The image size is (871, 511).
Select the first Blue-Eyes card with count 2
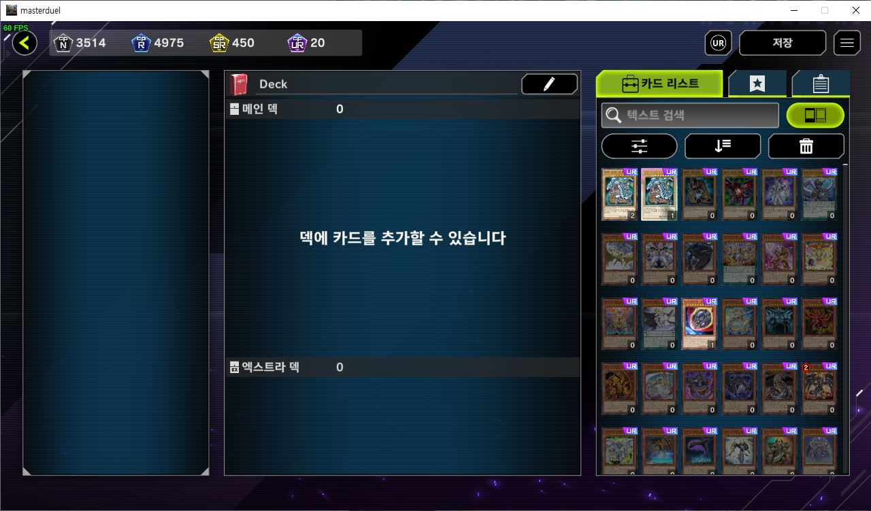coord(619,194)
